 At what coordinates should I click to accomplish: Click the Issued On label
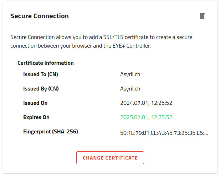coord(35,103)
